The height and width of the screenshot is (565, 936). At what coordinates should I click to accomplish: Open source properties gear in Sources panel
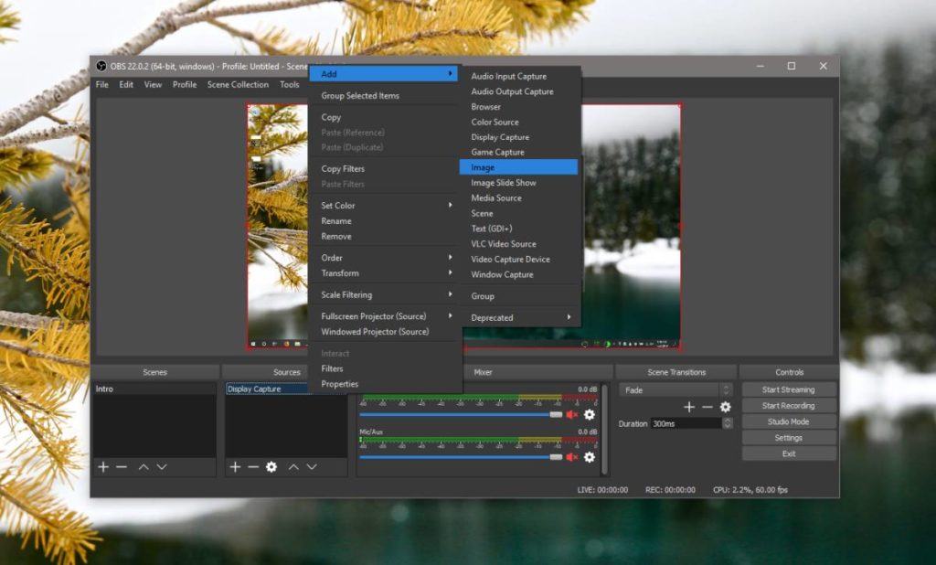tap(271, 467)
